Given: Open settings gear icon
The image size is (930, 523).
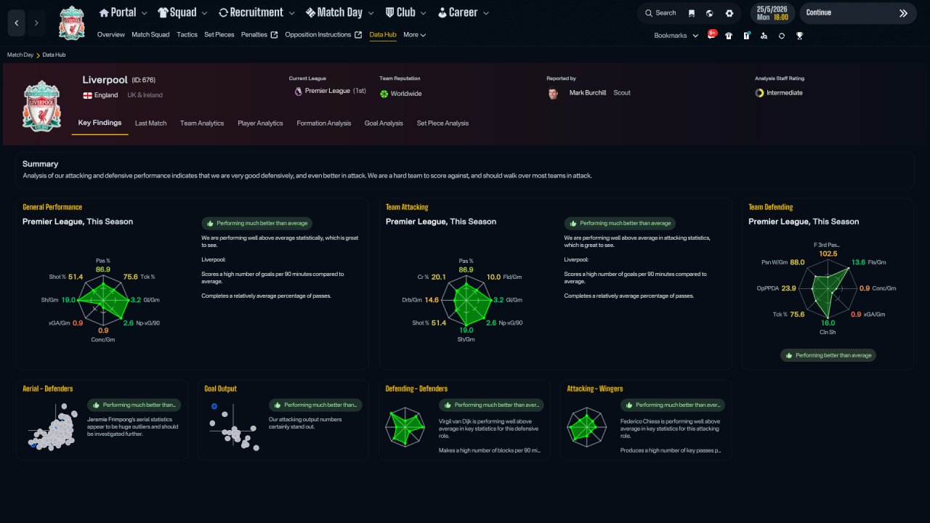Looking at the screenshot, I should 729,13.
